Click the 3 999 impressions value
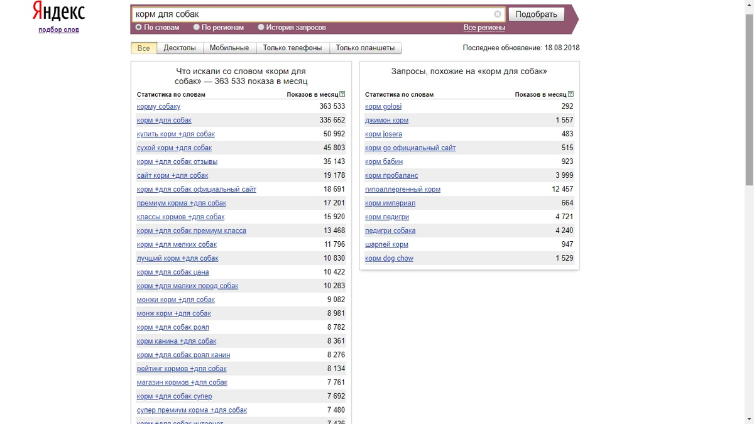754x424 pixels. pos(564,175)
